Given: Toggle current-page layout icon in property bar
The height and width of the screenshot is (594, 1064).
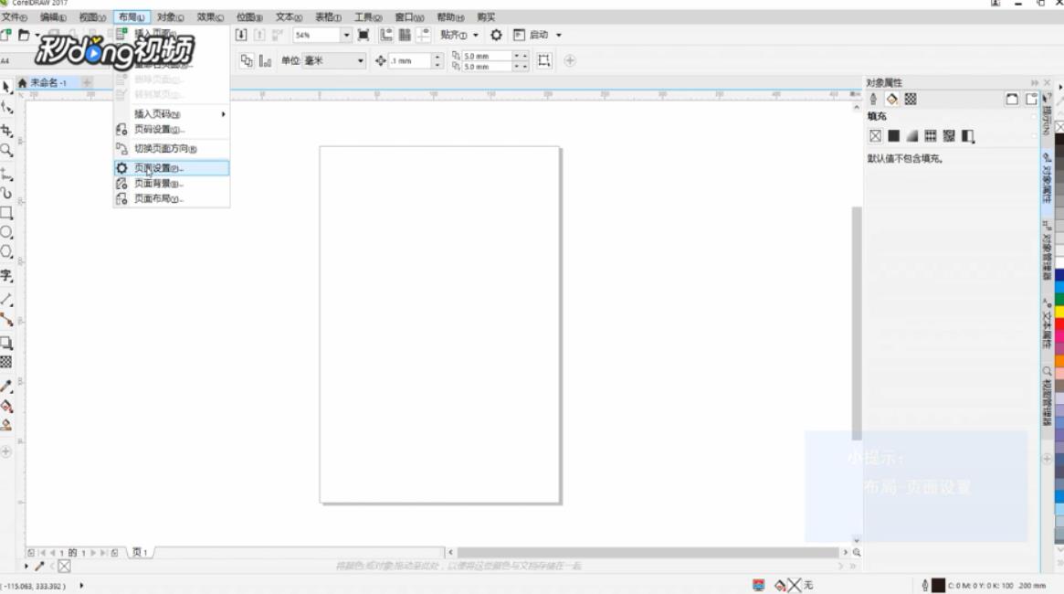Looking at the screenshot, I should coord(266,61).
